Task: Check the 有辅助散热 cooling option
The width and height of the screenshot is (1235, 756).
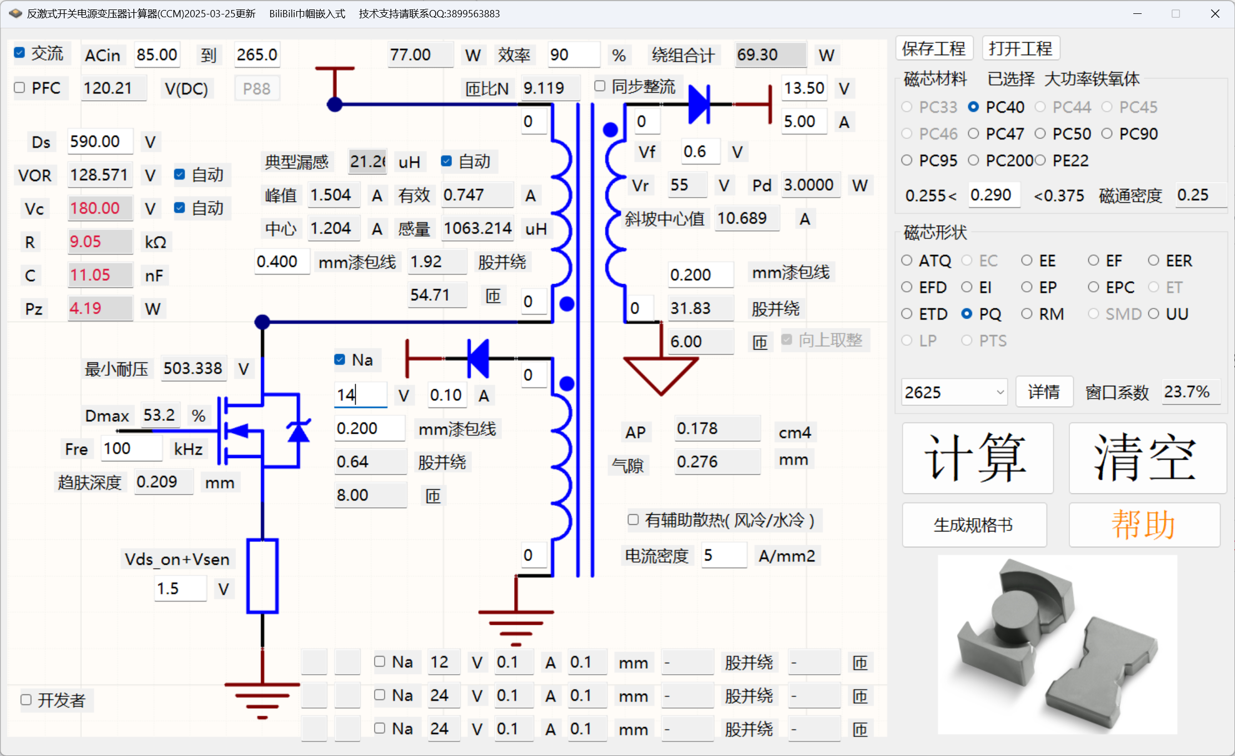Action: pyautogui.click(x=633, y=520)
